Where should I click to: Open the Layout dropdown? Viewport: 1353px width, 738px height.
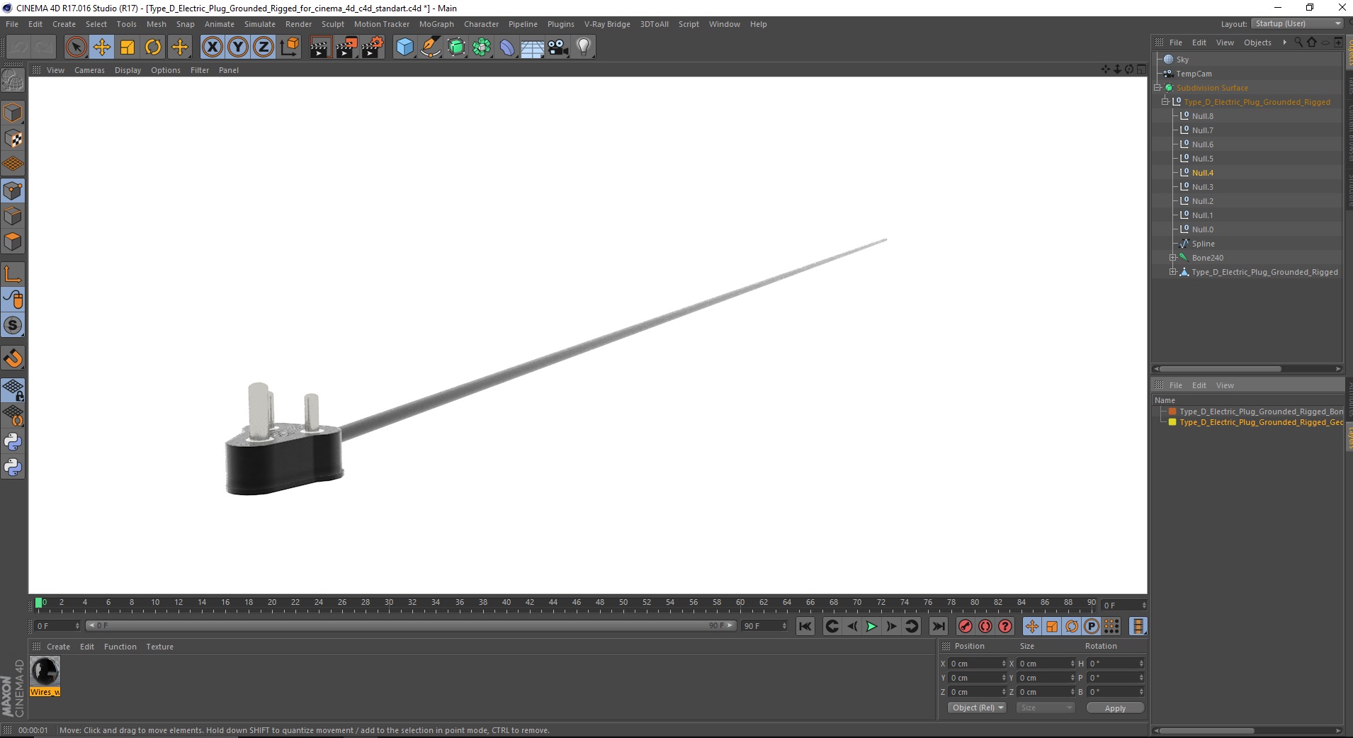click(x=1297, y=24)
